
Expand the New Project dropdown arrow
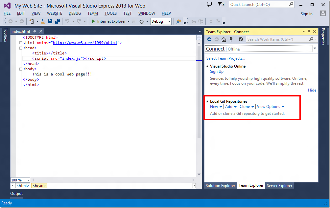pyautogui.click(x=37, y=21)
